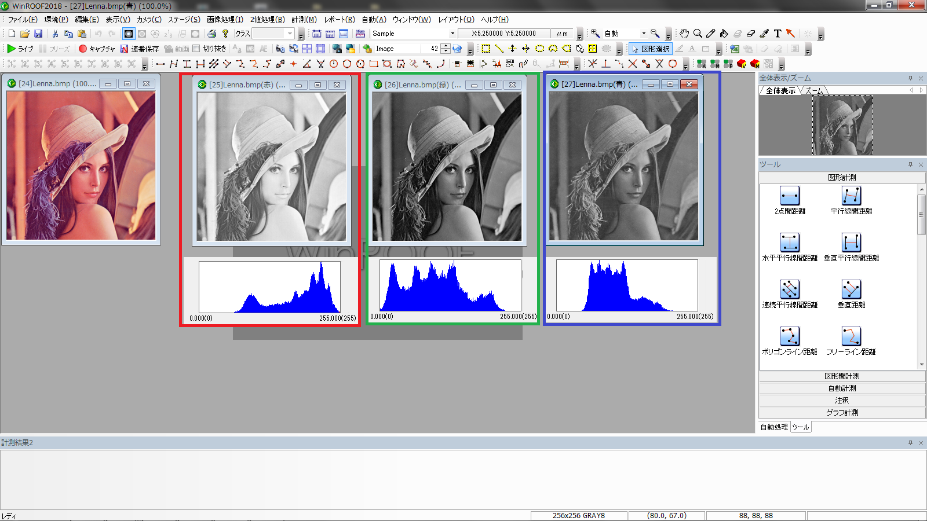Select the ellipse ROI selection tool
The height and width of the screenshot is (521, 927).
pos(539,49)
